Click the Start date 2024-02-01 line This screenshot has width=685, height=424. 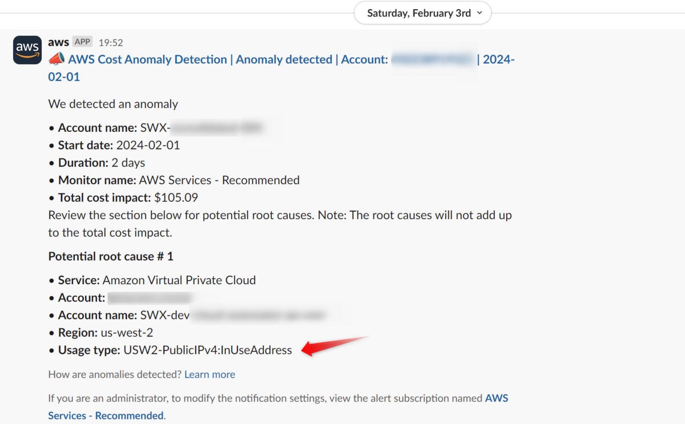pyautogui.click(x=119, y=145)
